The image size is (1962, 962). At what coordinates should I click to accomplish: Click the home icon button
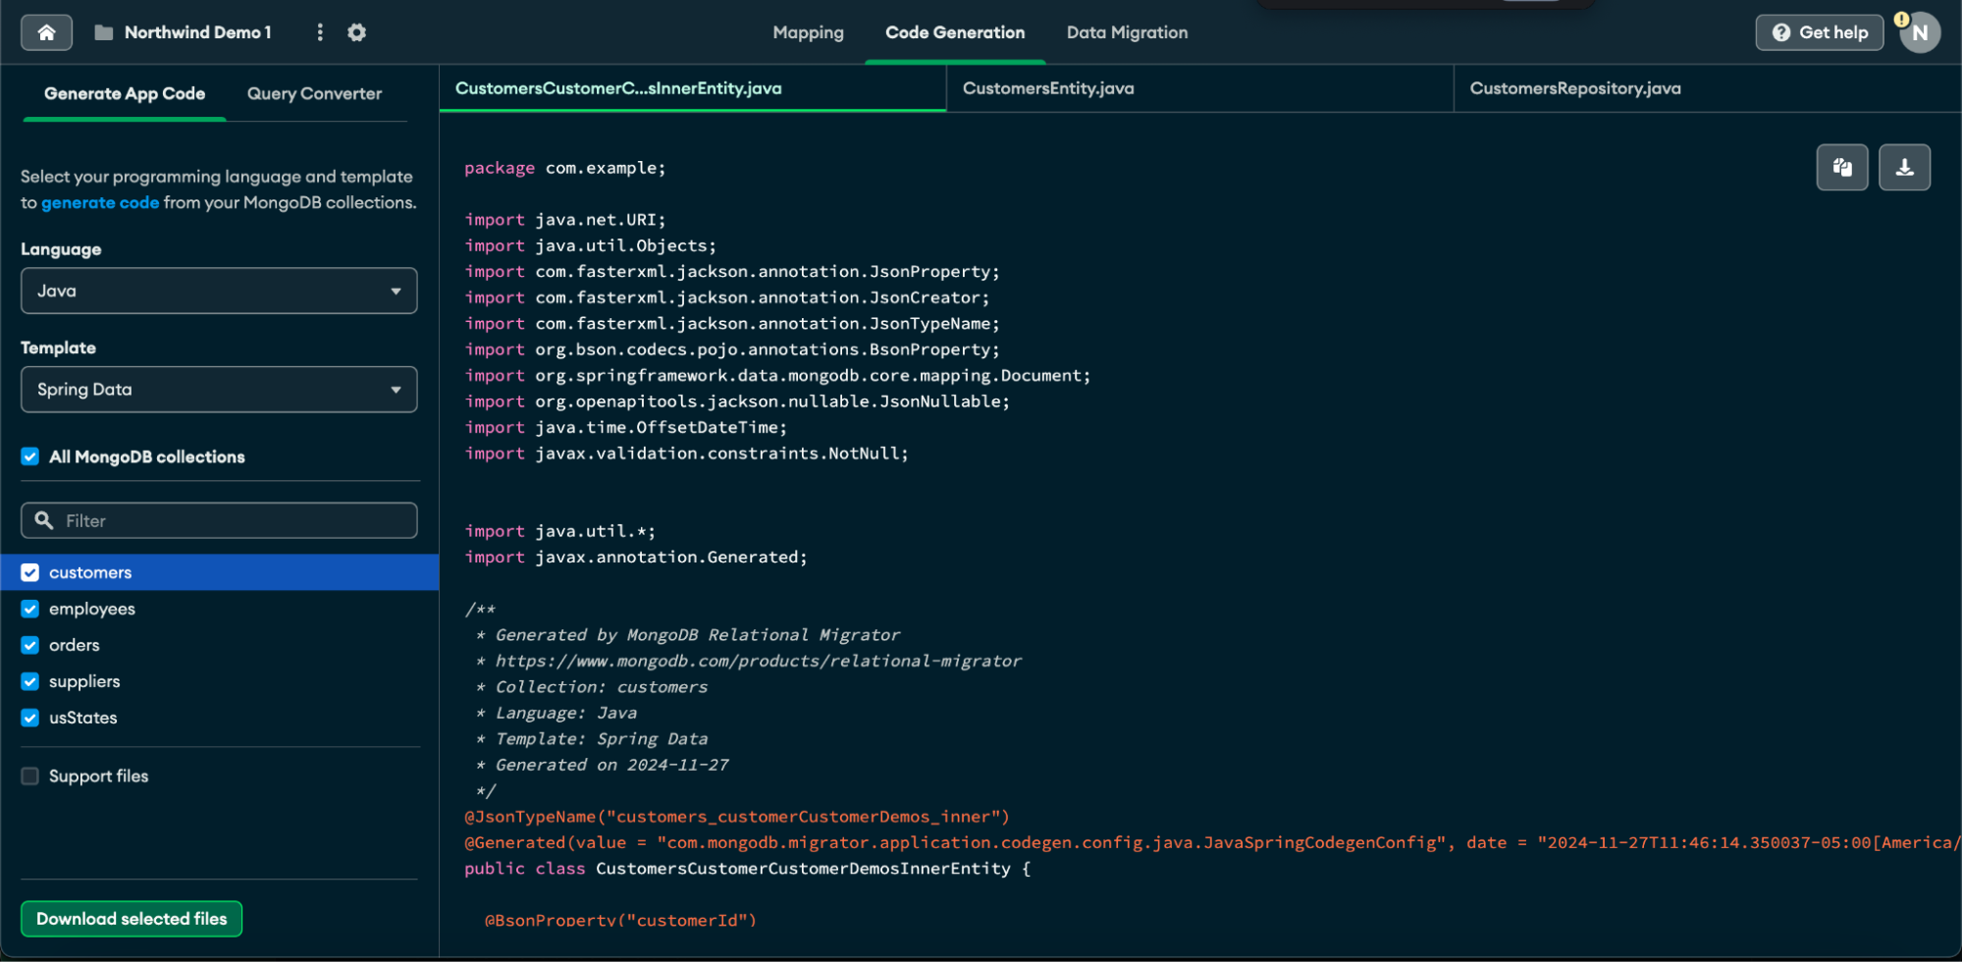46,32
